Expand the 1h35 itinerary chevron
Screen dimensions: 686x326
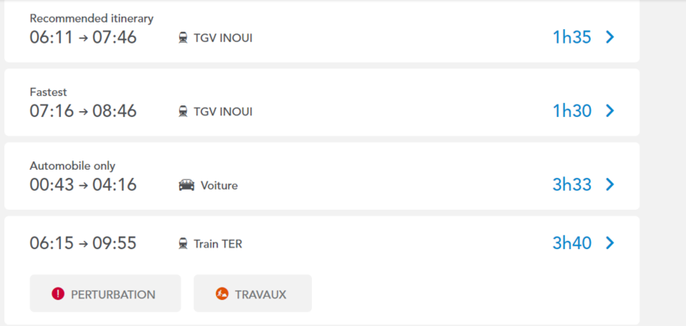click(610, 38)
